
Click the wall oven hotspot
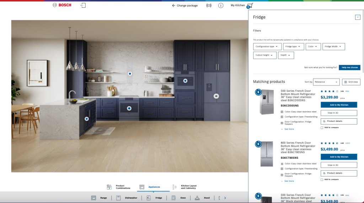click(185, 81)
